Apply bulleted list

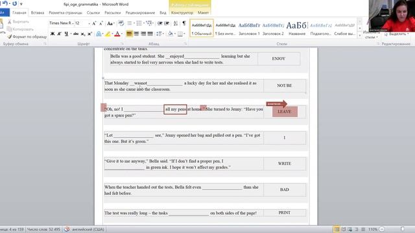tap(130, 23)
